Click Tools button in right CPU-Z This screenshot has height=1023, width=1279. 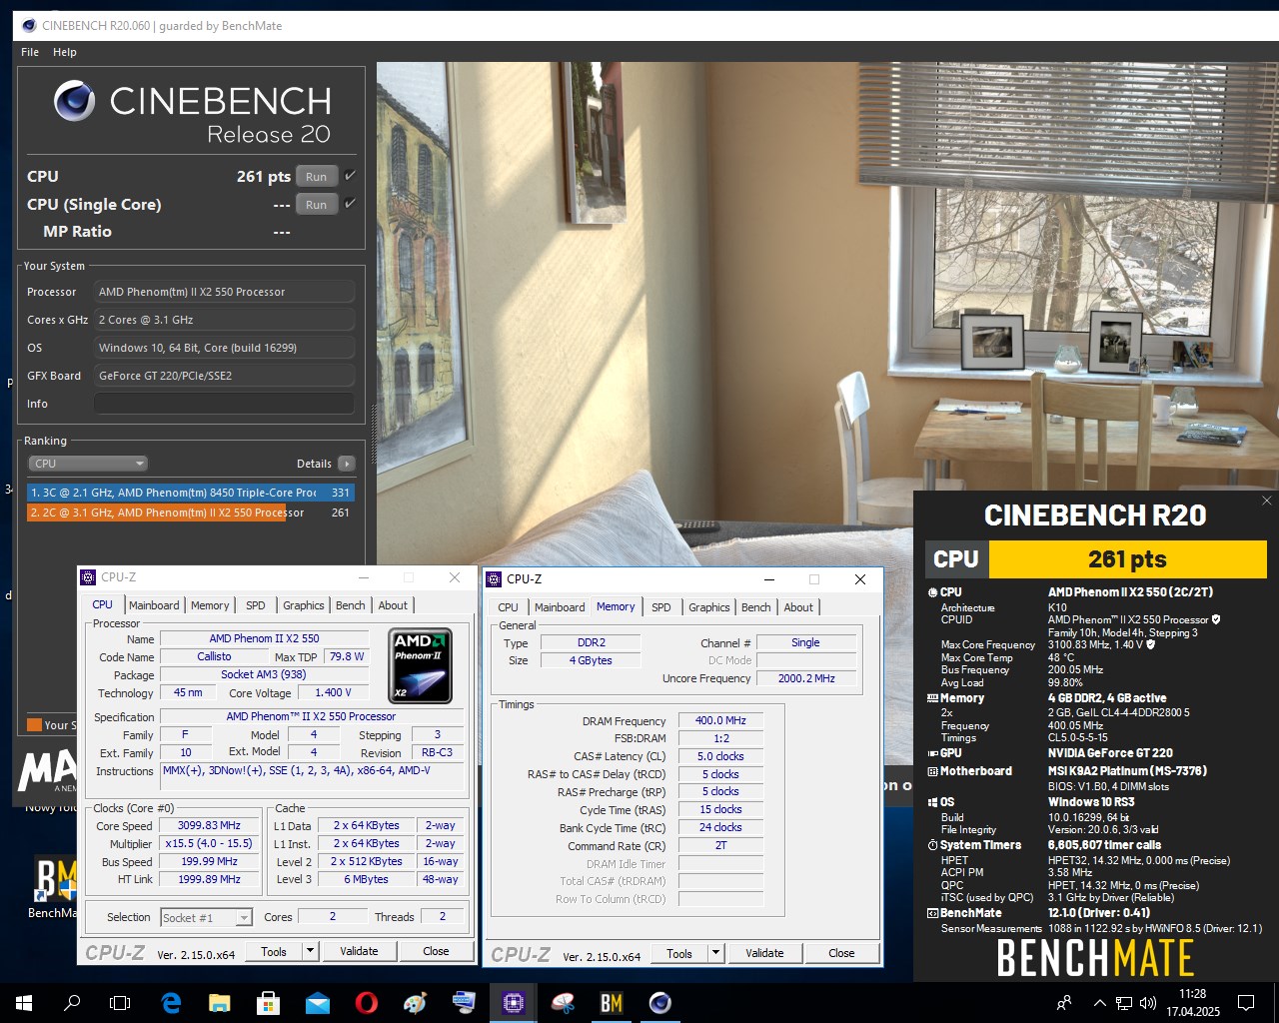[x=679, y=954]
